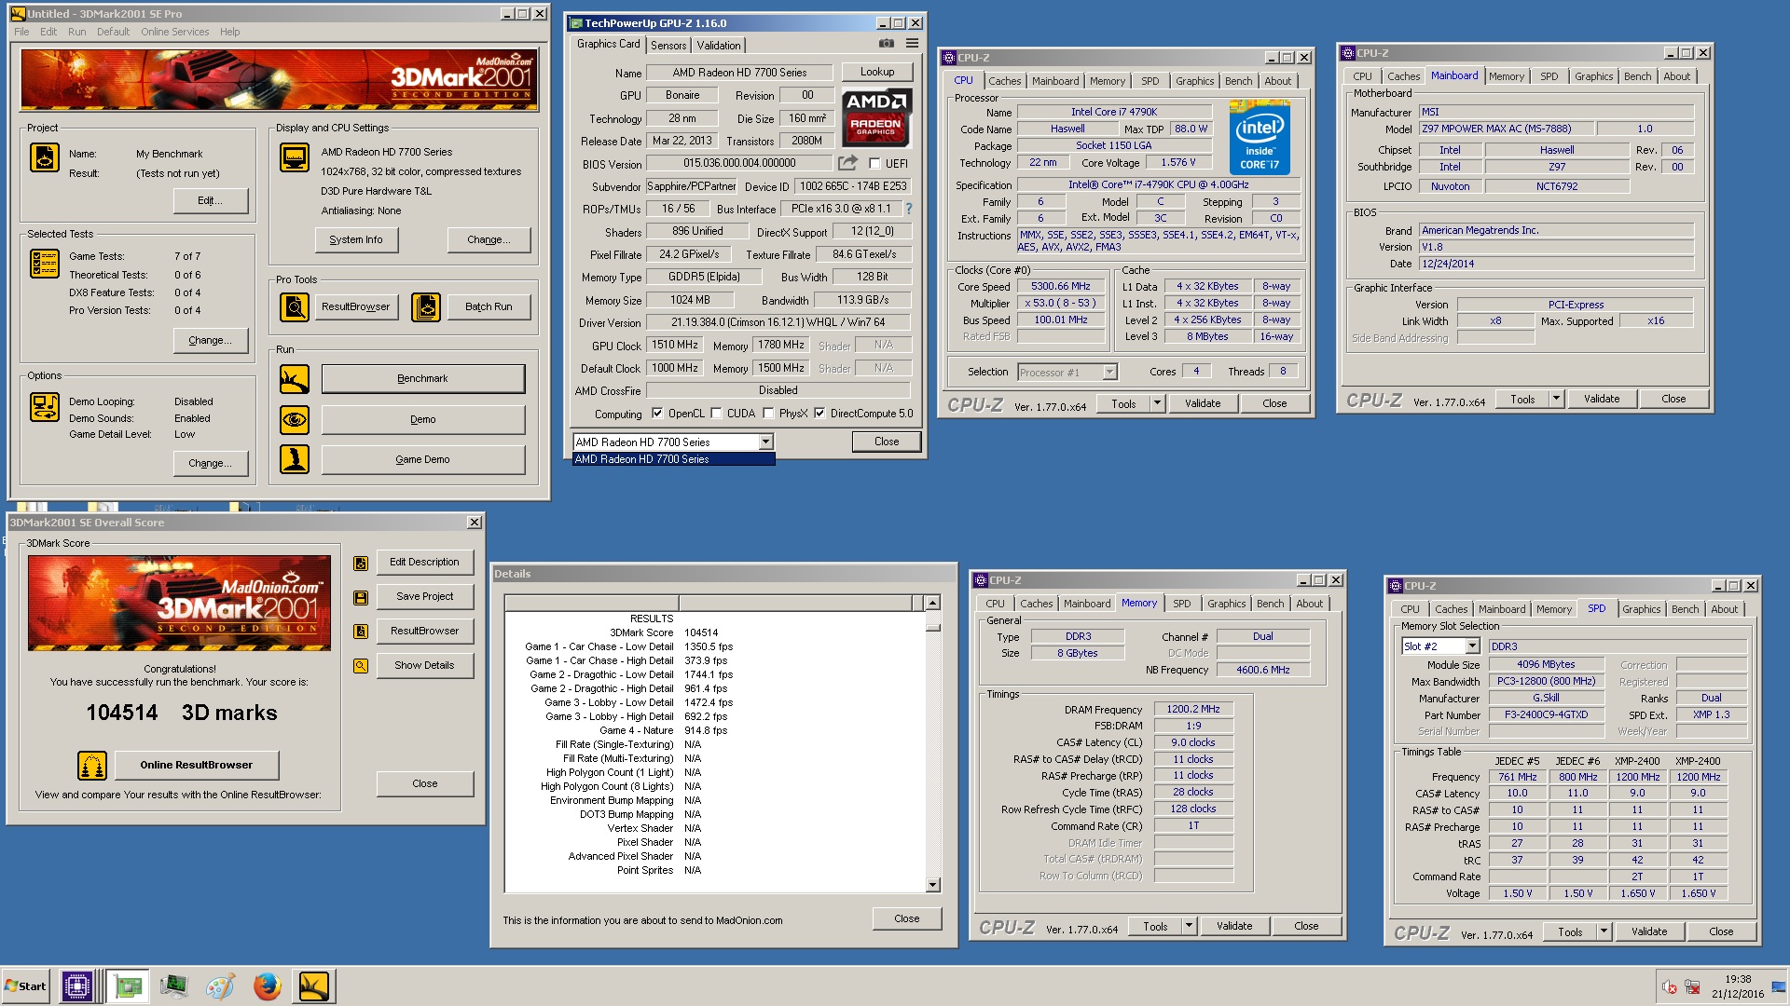Open the GPU-Z hamburger menu icon
Viewport: 1790px width, 1006px height.
click(912, 44)
